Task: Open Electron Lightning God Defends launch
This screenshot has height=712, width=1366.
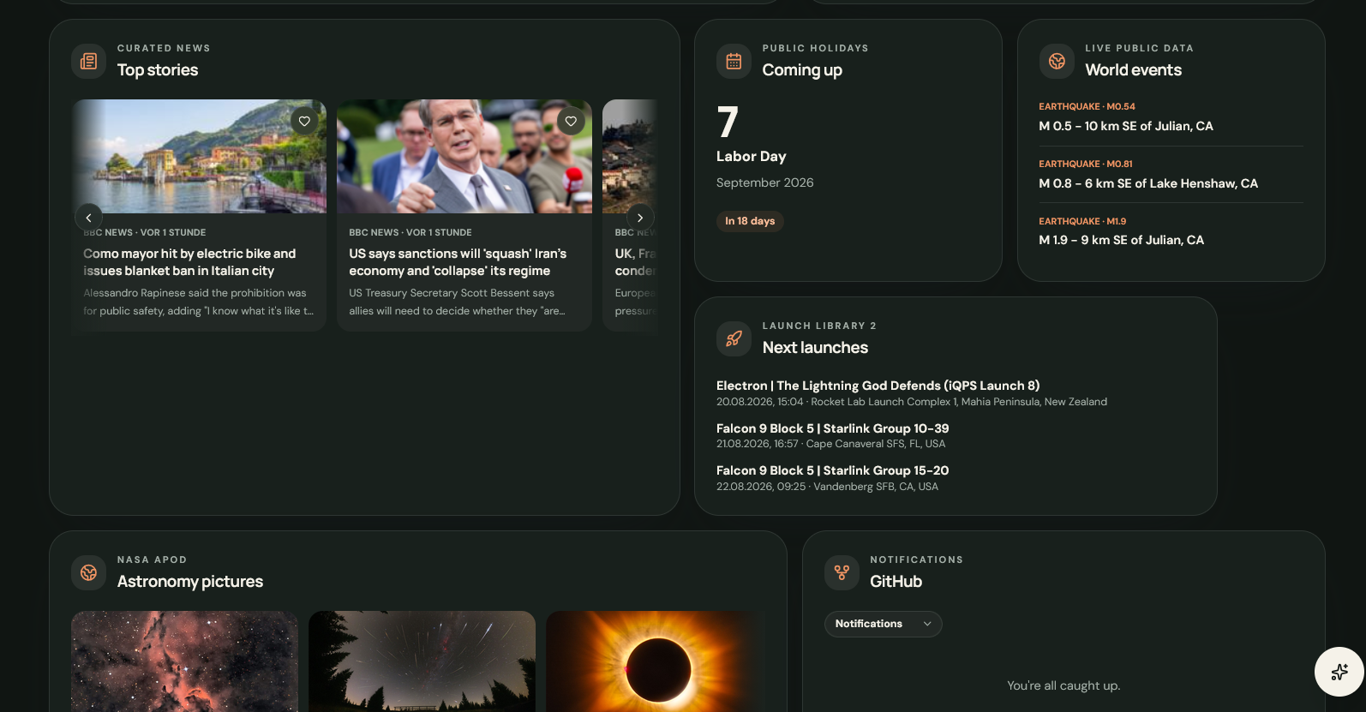Action: click(x=878, y=386)
